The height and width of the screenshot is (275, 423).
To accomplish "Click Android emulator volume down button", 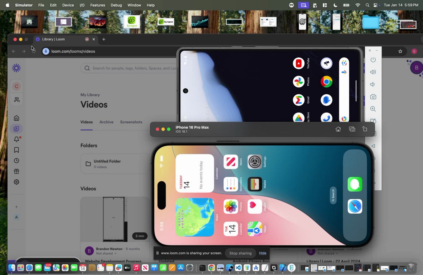I will tap(372, 84).
